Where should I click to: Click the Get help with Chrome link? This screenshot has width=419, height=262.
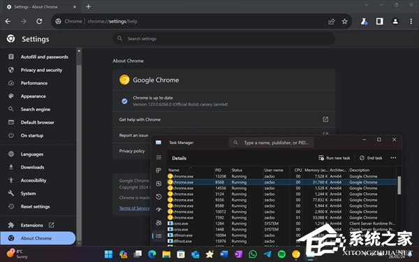(x=224, y=119)
